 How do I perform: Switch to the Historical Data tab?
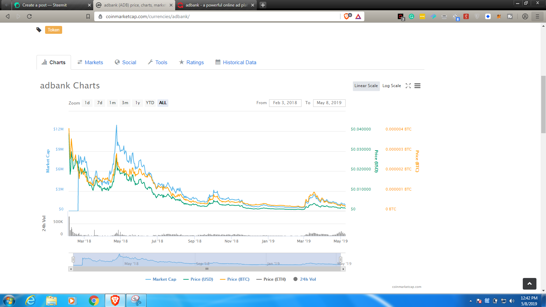236,62
